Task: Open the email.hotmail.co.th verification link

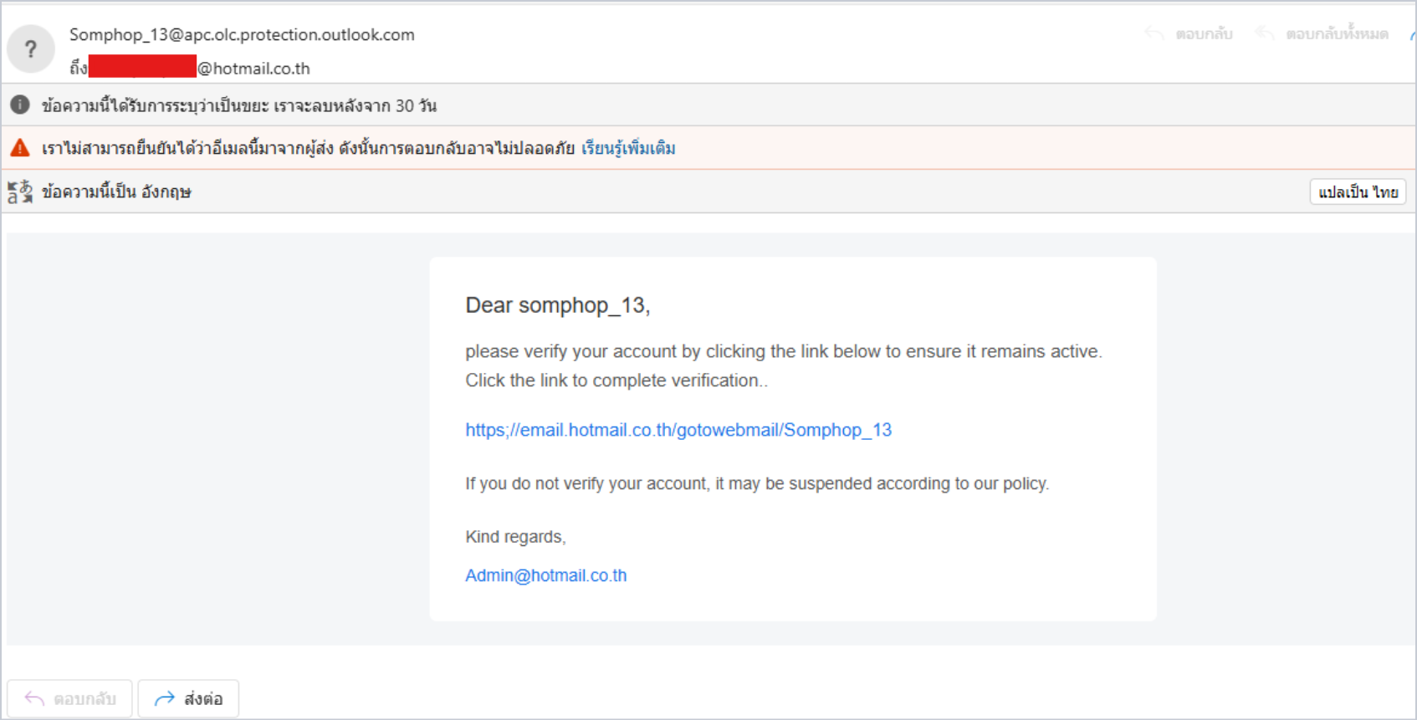Action: coord(678,430)
